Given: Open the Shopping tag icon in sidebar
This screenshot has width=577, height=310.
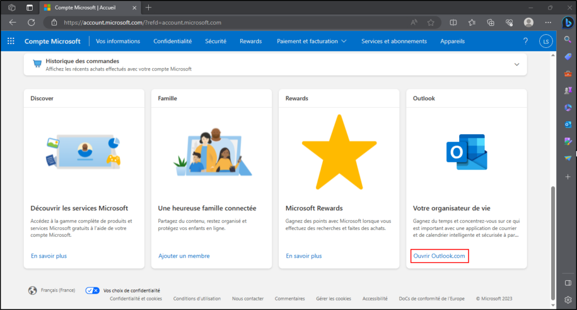Looking at the screenshot, I should 568,56.
